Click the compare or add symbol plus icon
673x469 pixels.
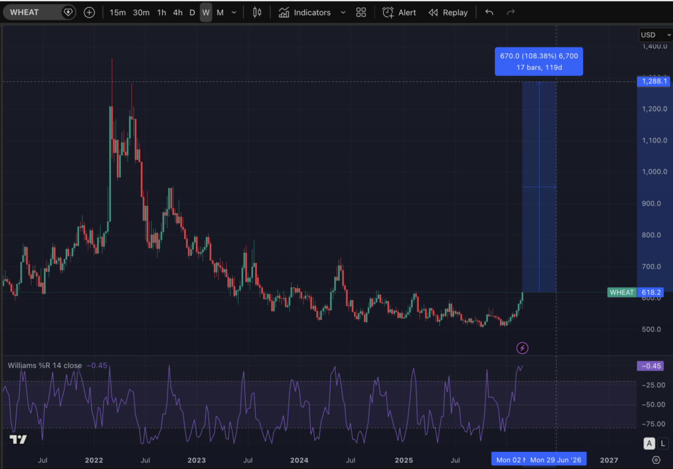tap(89, 12)
